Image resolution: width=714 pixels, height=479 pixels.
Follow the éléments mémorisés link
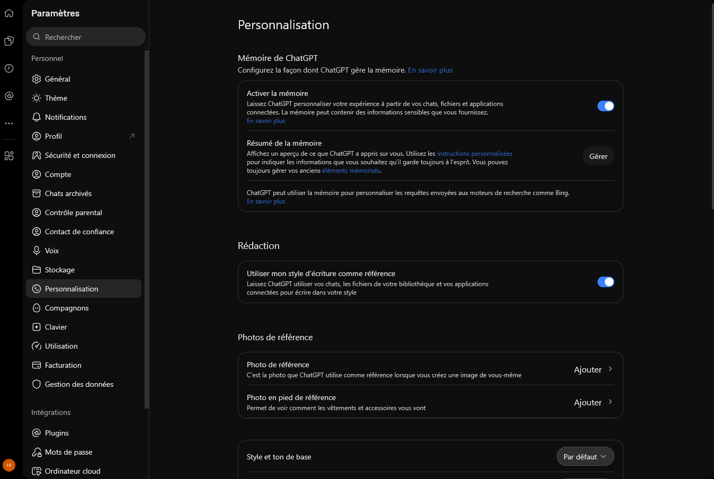(x=351, y=171)
